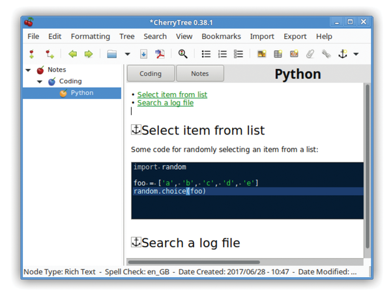Add a new sub-node from the toolbar

coord(50,54)
